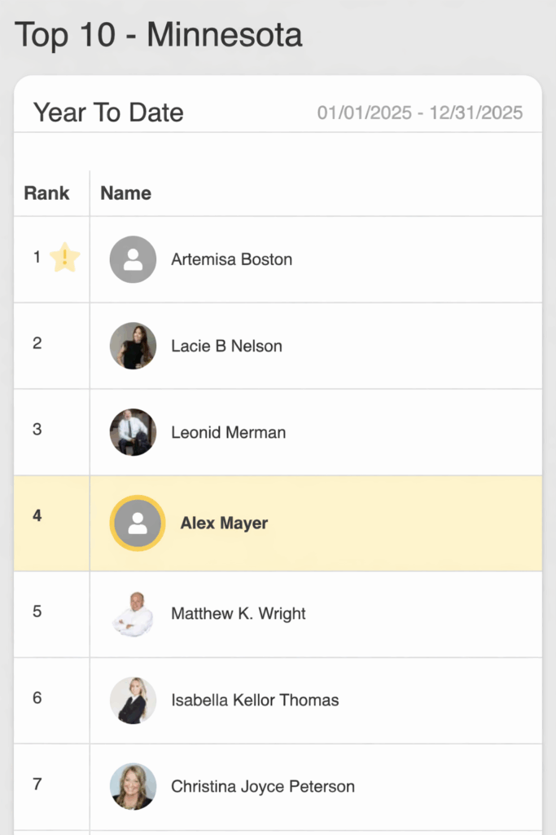
Task: Open Leonid Merman's profile photo
Action: tap(133, 432)
